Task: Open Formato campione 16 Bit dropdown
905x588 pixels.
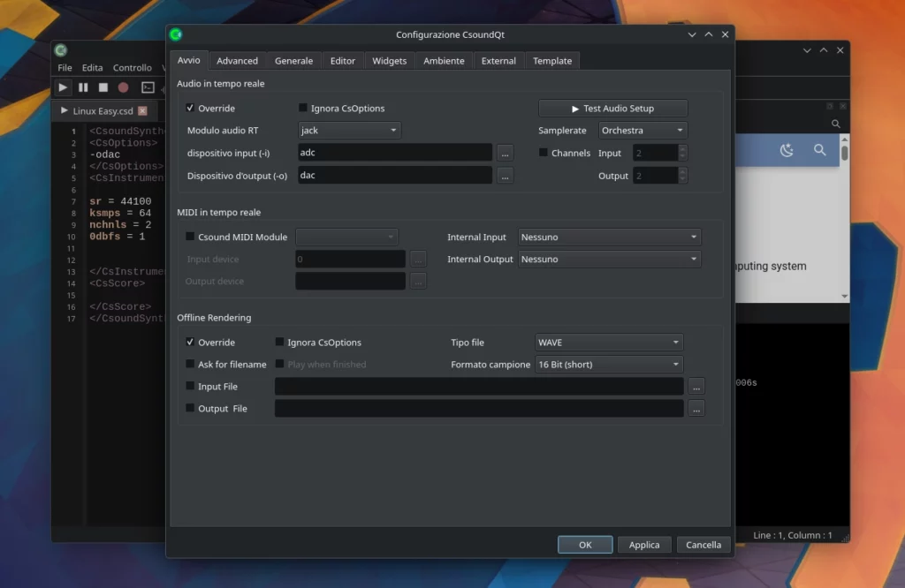Action: 609,365
